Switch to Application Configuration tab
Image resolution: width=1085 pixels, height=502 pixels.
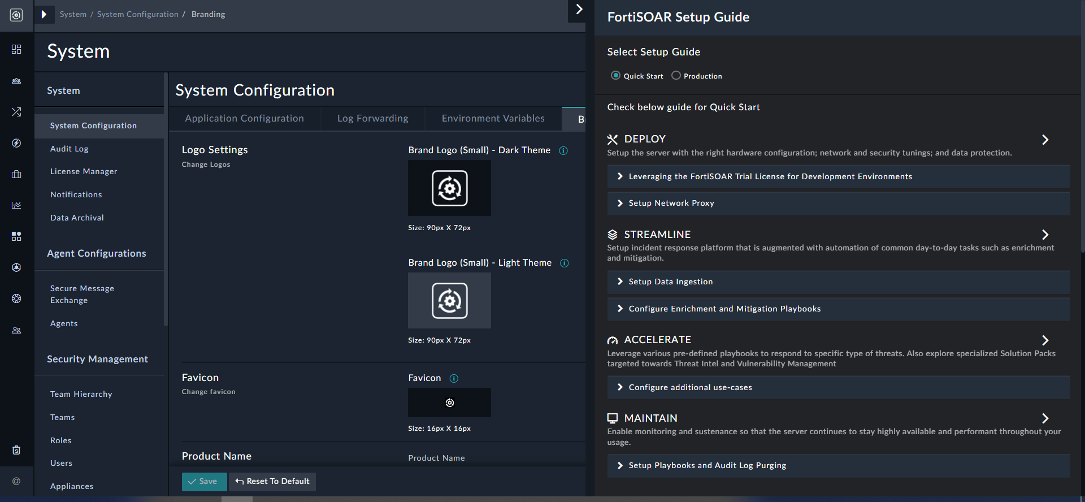[245, 119]
